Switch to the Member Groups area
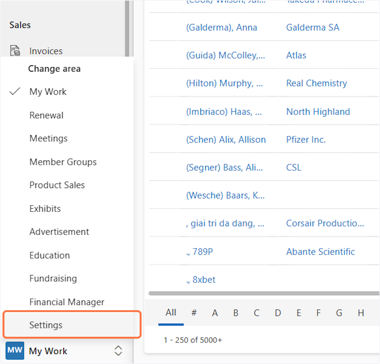 [x=63, y=162]
